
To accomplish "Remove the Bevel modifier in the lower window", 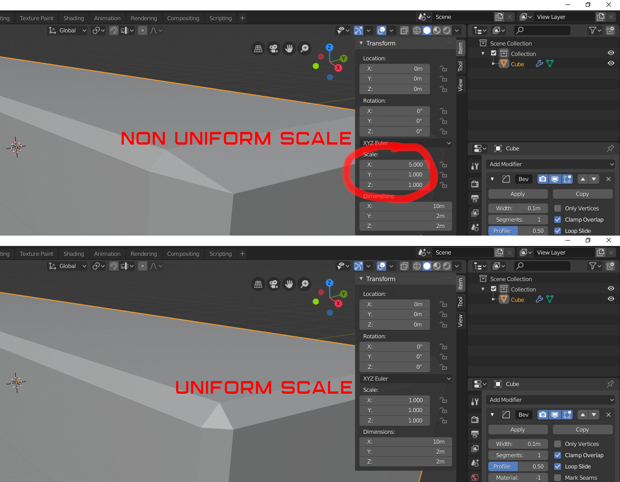I will [x=608, y=414].
